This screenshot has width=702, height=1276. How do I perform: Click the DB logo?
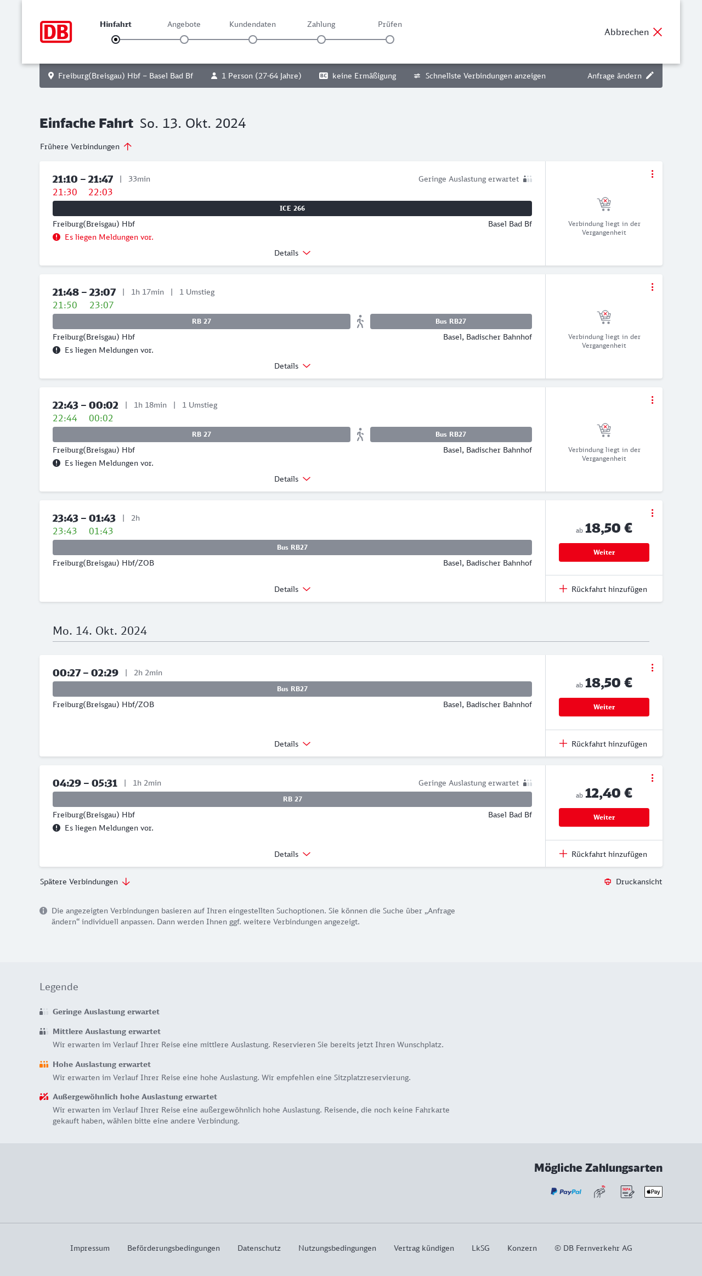[x=56, y=32]
